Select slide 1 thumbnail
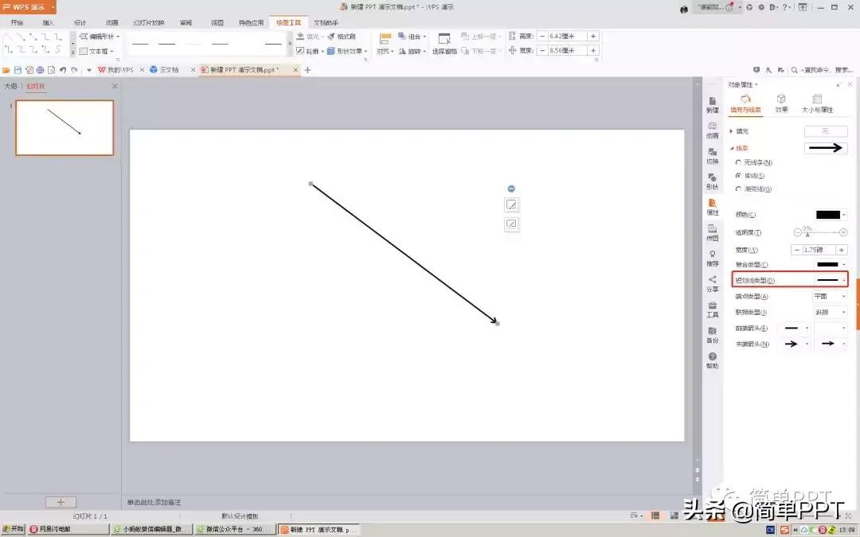 [64, 127]
